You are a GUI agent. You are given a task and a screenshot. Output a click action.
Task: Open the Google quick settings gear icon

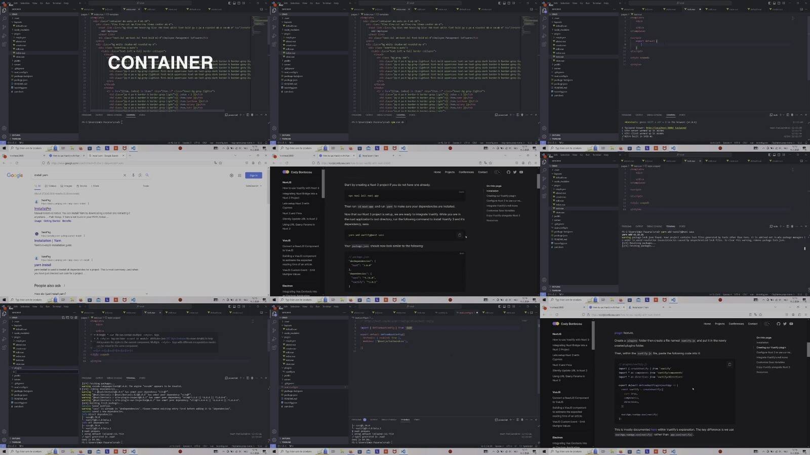(x=231, y=175)
